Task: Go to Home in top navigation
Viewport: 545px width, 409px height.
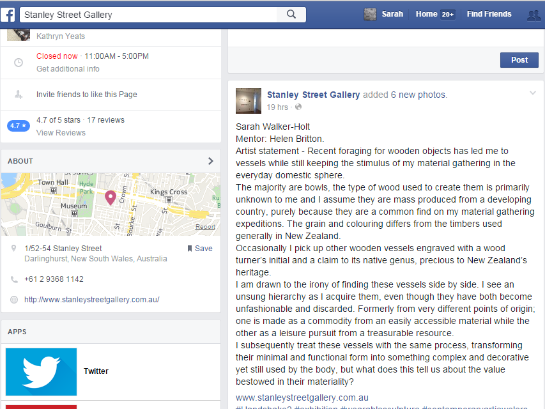Action: coord(426,14)
